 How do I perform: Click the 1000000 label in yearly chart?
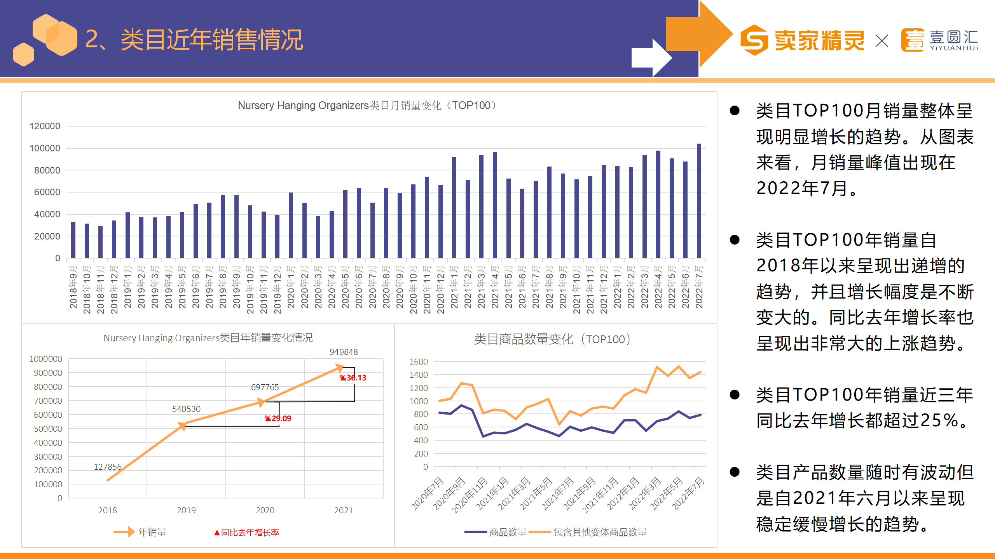coord(46,359)
